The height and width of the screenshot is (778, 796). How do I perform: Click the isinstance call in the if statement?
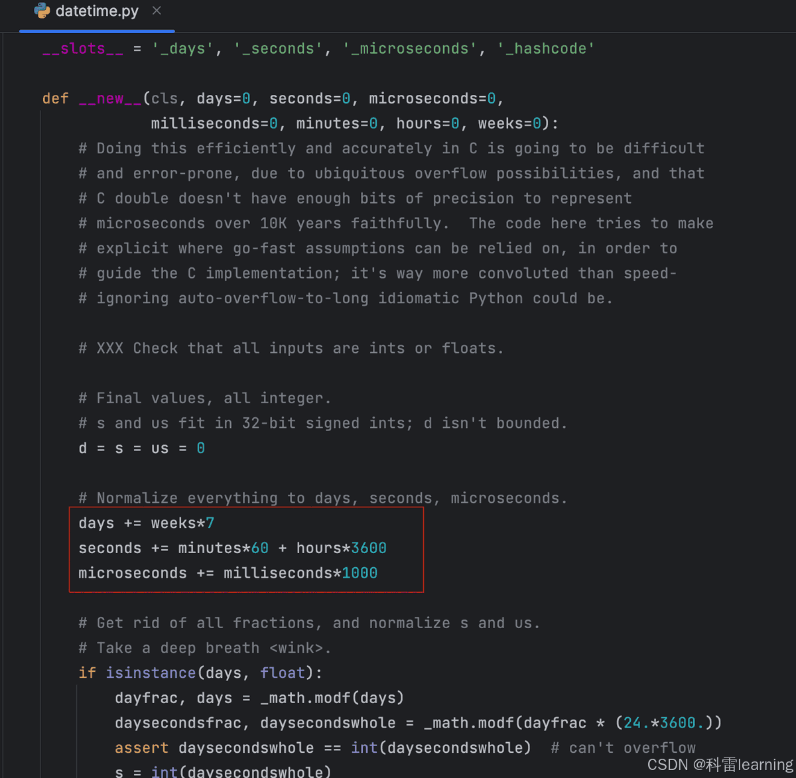point(151,673)
